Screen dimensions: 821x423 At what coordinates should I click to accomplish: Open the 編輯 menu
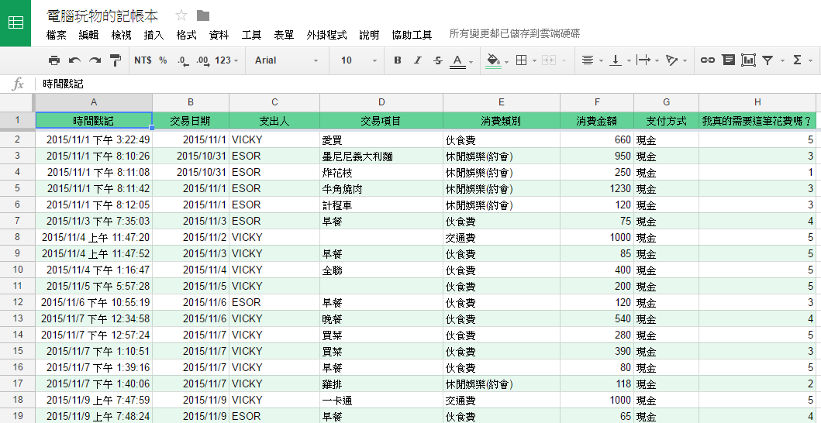(x=88, y=35)
